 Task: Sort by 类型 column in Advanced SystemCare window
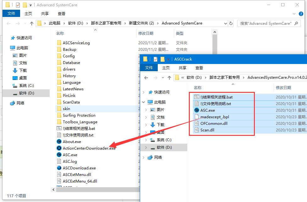click(x=180, y=34)
